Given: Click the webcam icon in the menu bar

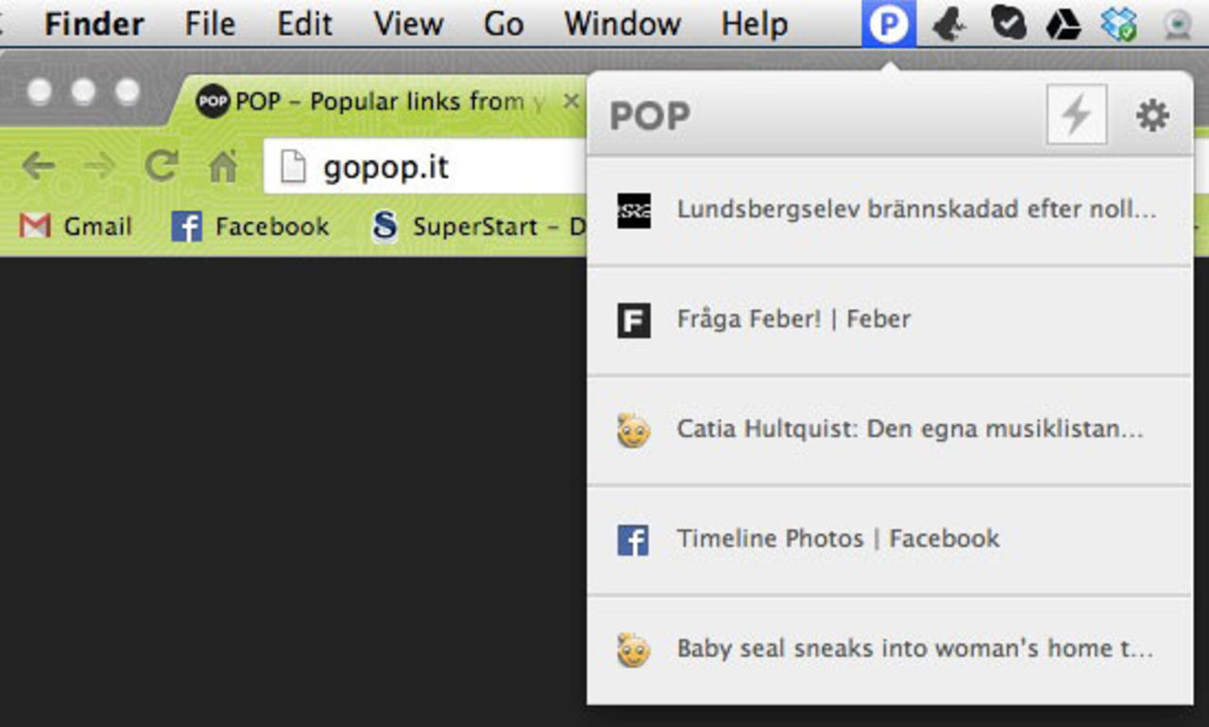Looking at the screenshot, I should (x=1177, y=25).
